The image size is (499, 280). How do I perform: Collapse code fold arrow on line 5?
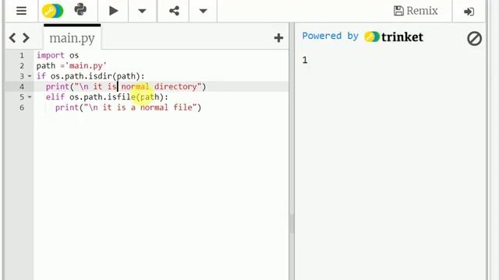tap(30, 96)
